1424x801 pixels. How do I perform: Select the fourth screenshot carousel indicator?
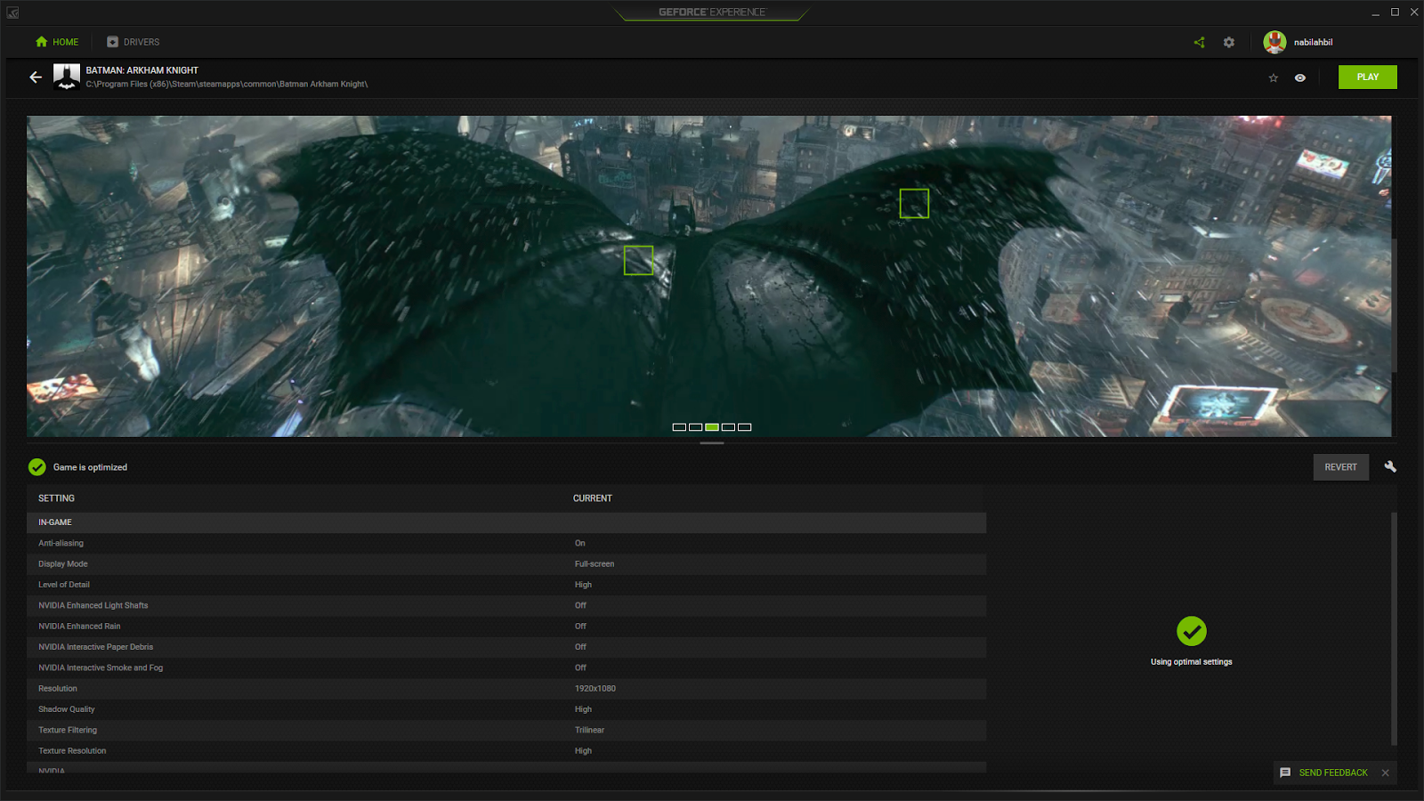(729, 427)
